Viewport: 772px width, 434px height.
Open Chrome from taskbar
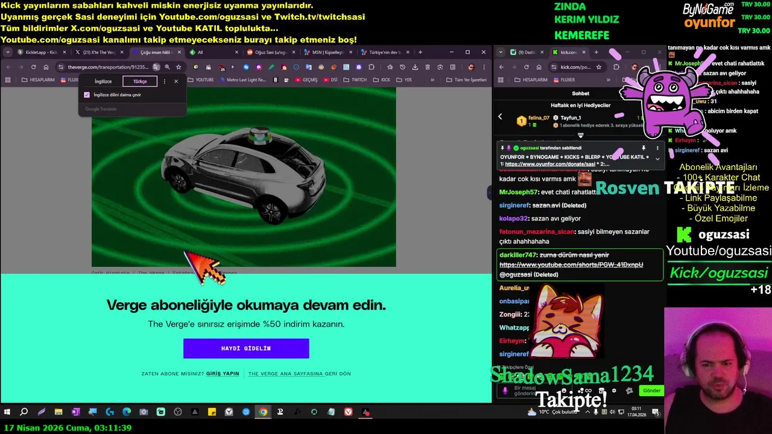click(263, 412)
